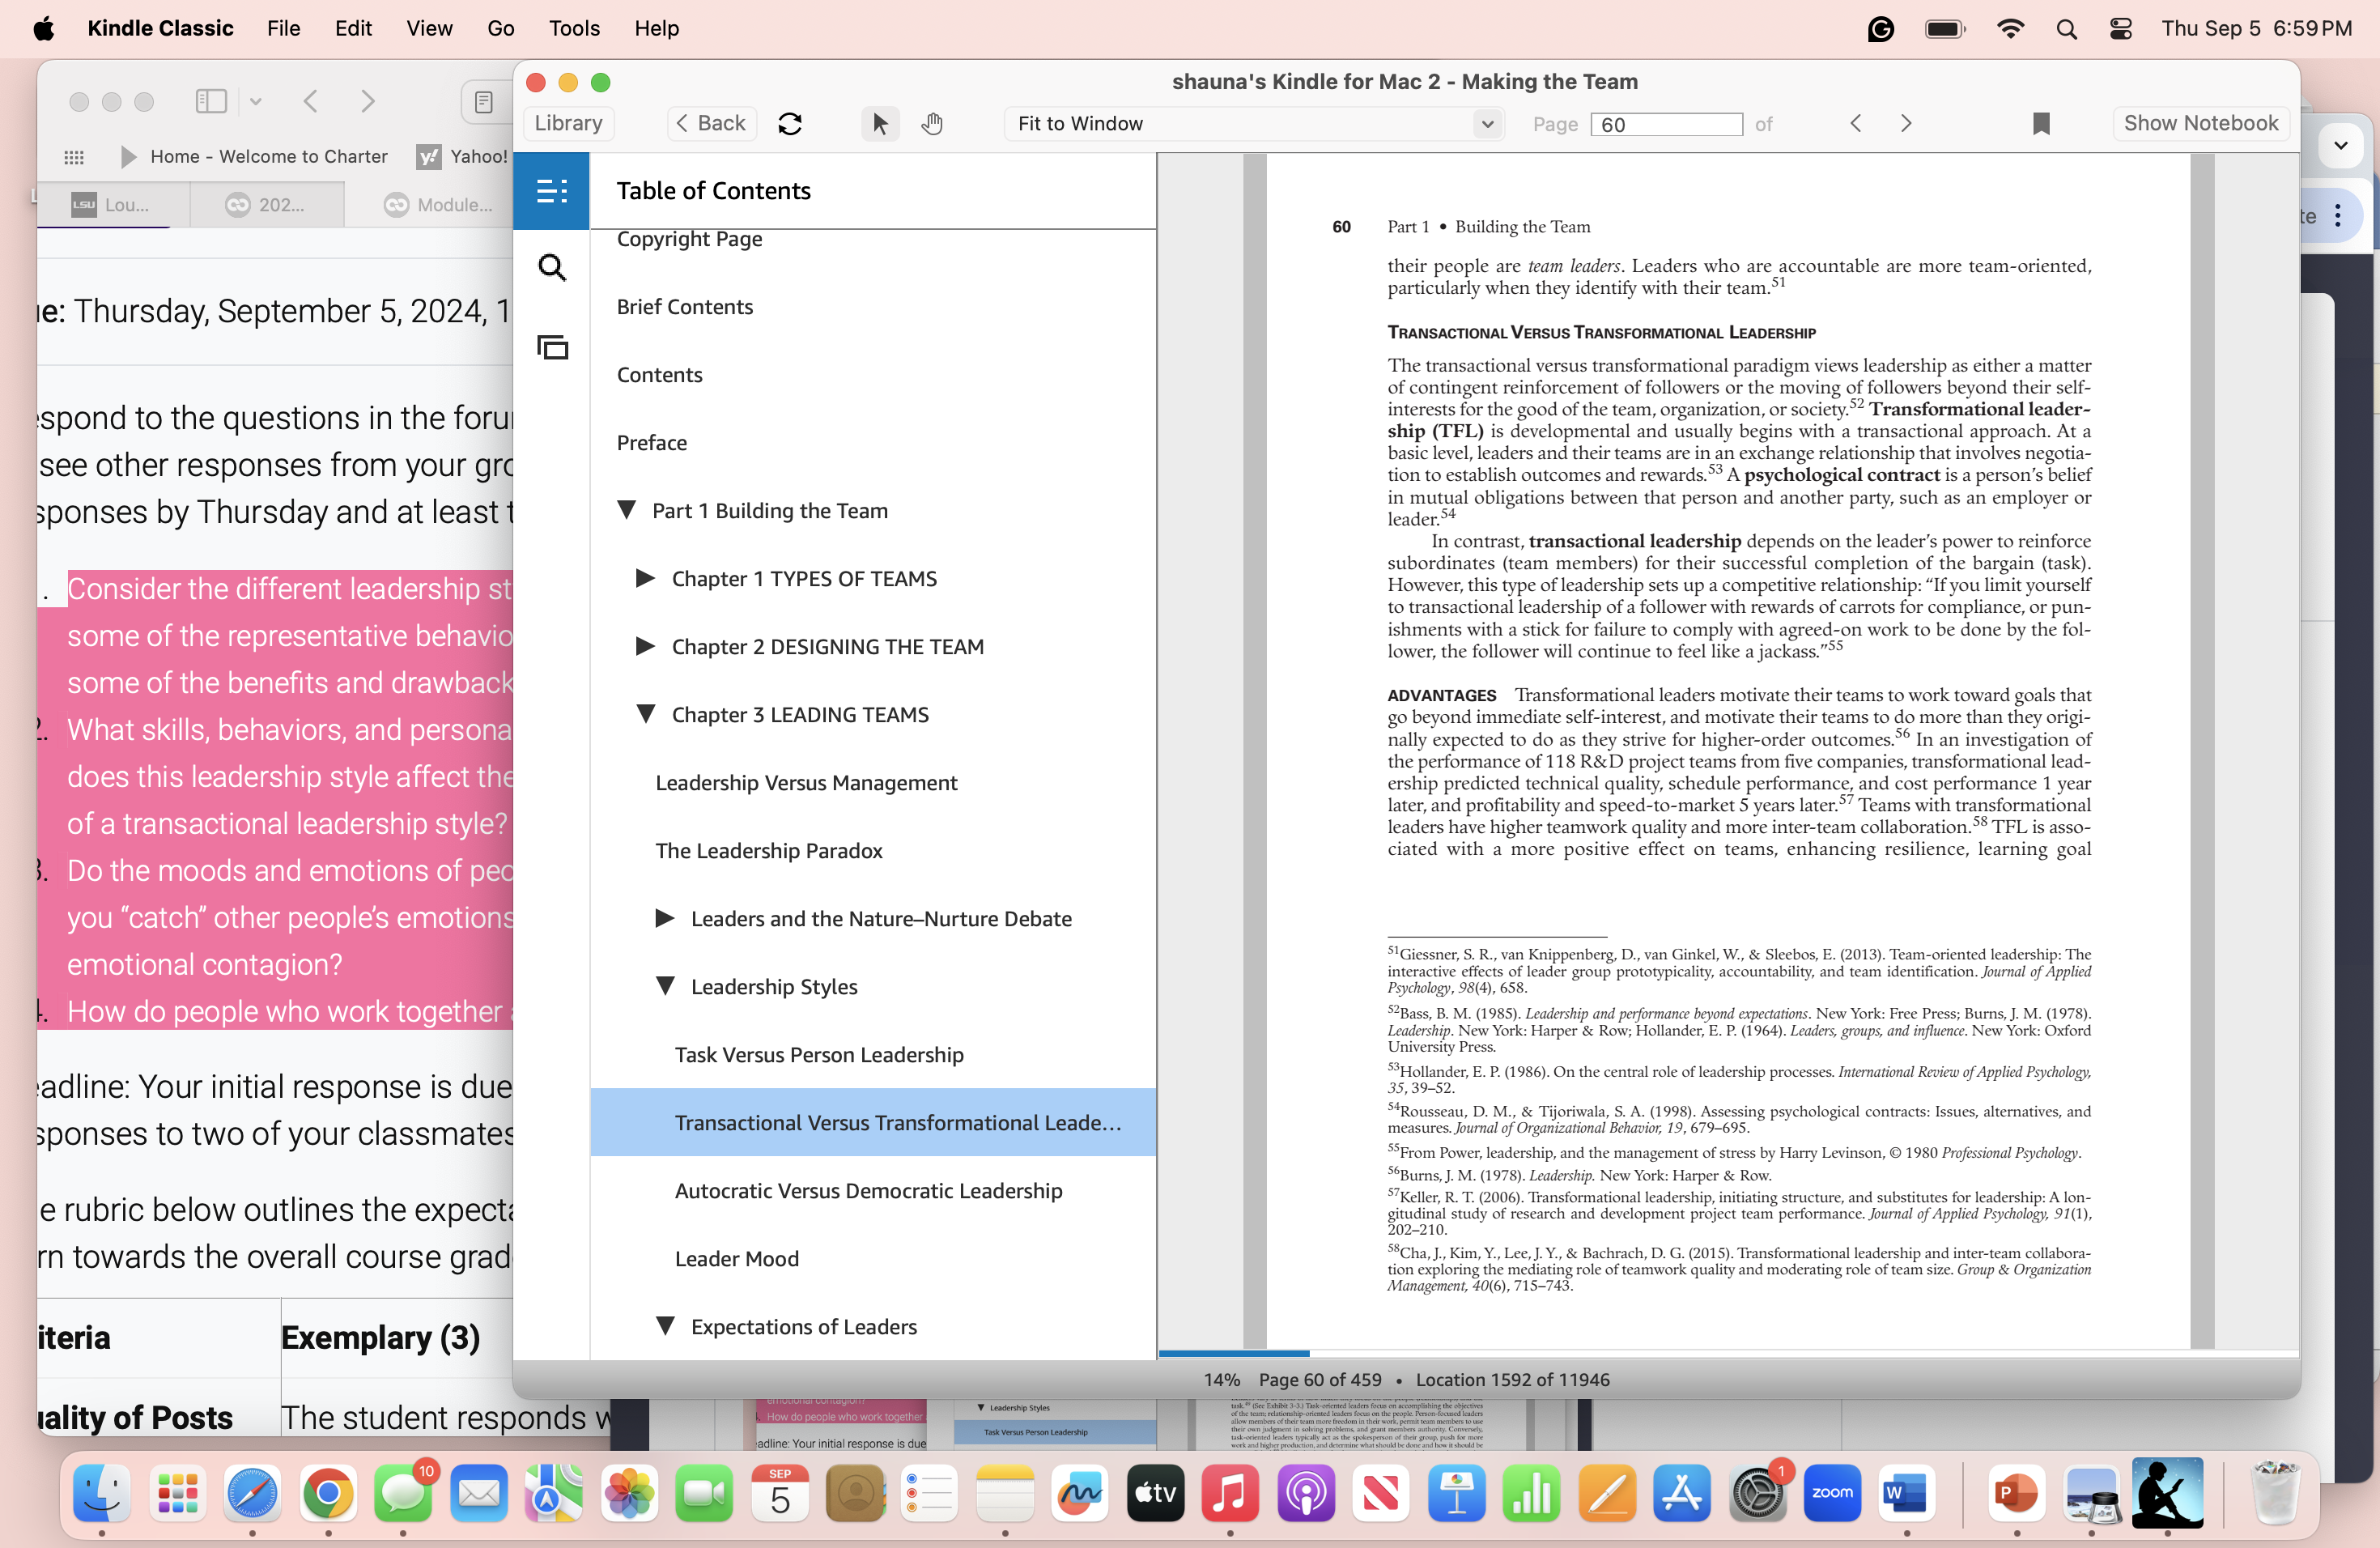Select the hand pan tool

932,124
